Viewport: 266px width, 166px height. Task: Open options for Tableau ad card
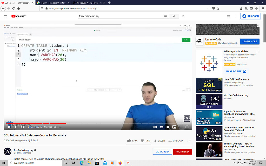coord(257,52)
